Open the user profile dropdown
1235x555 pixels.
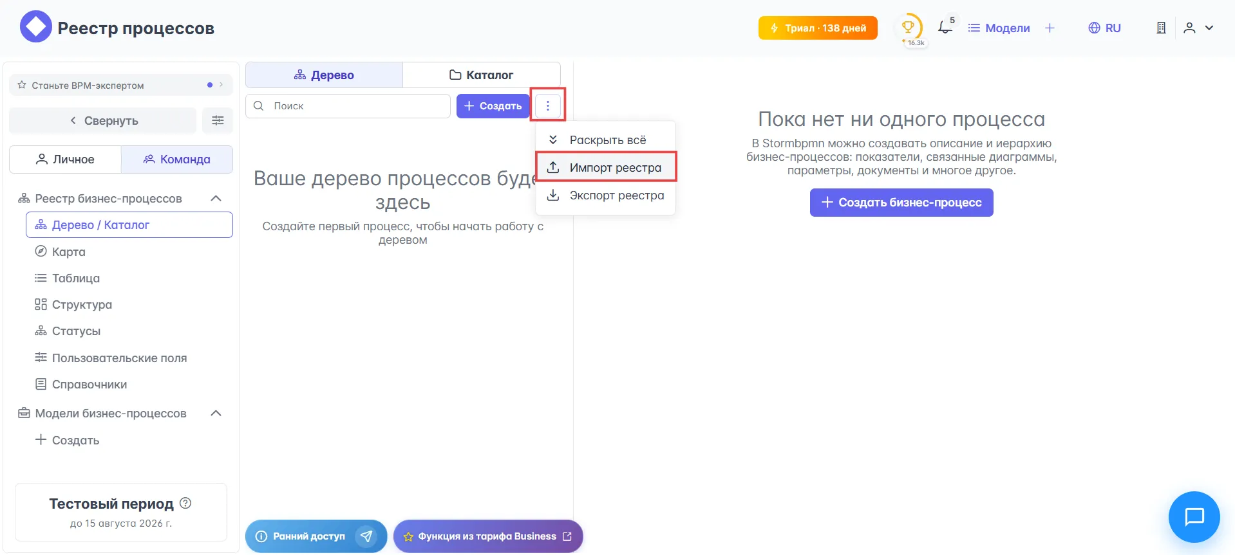(1198, 28)
